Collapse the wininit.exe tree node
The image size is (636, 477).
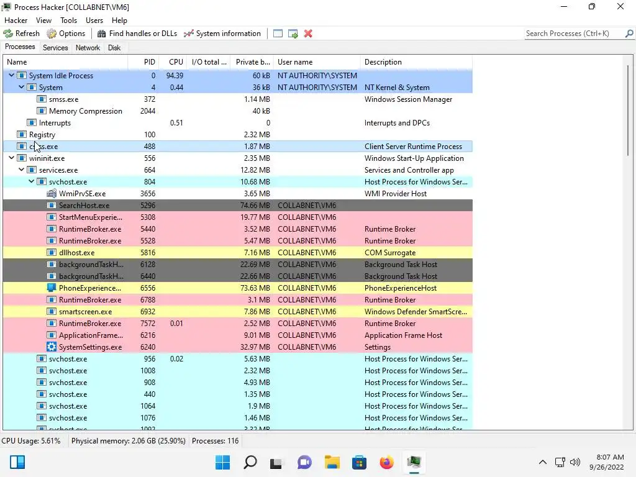12,158
